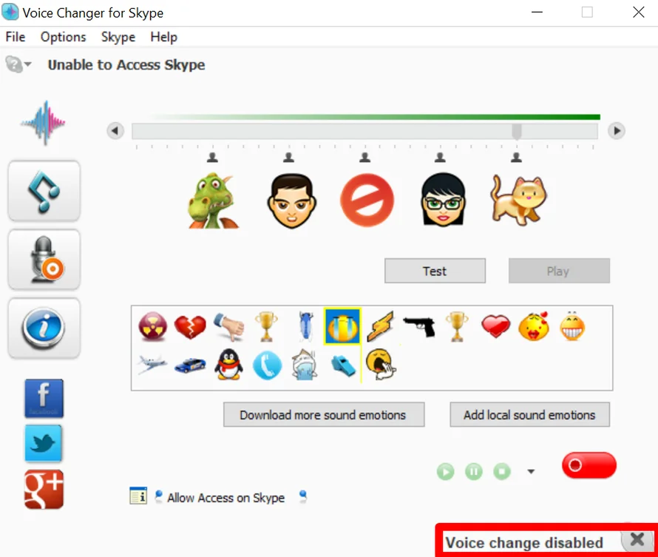Screen dimensions: 658x557
Task: Open the Options menu
Action: coord(63,37)
